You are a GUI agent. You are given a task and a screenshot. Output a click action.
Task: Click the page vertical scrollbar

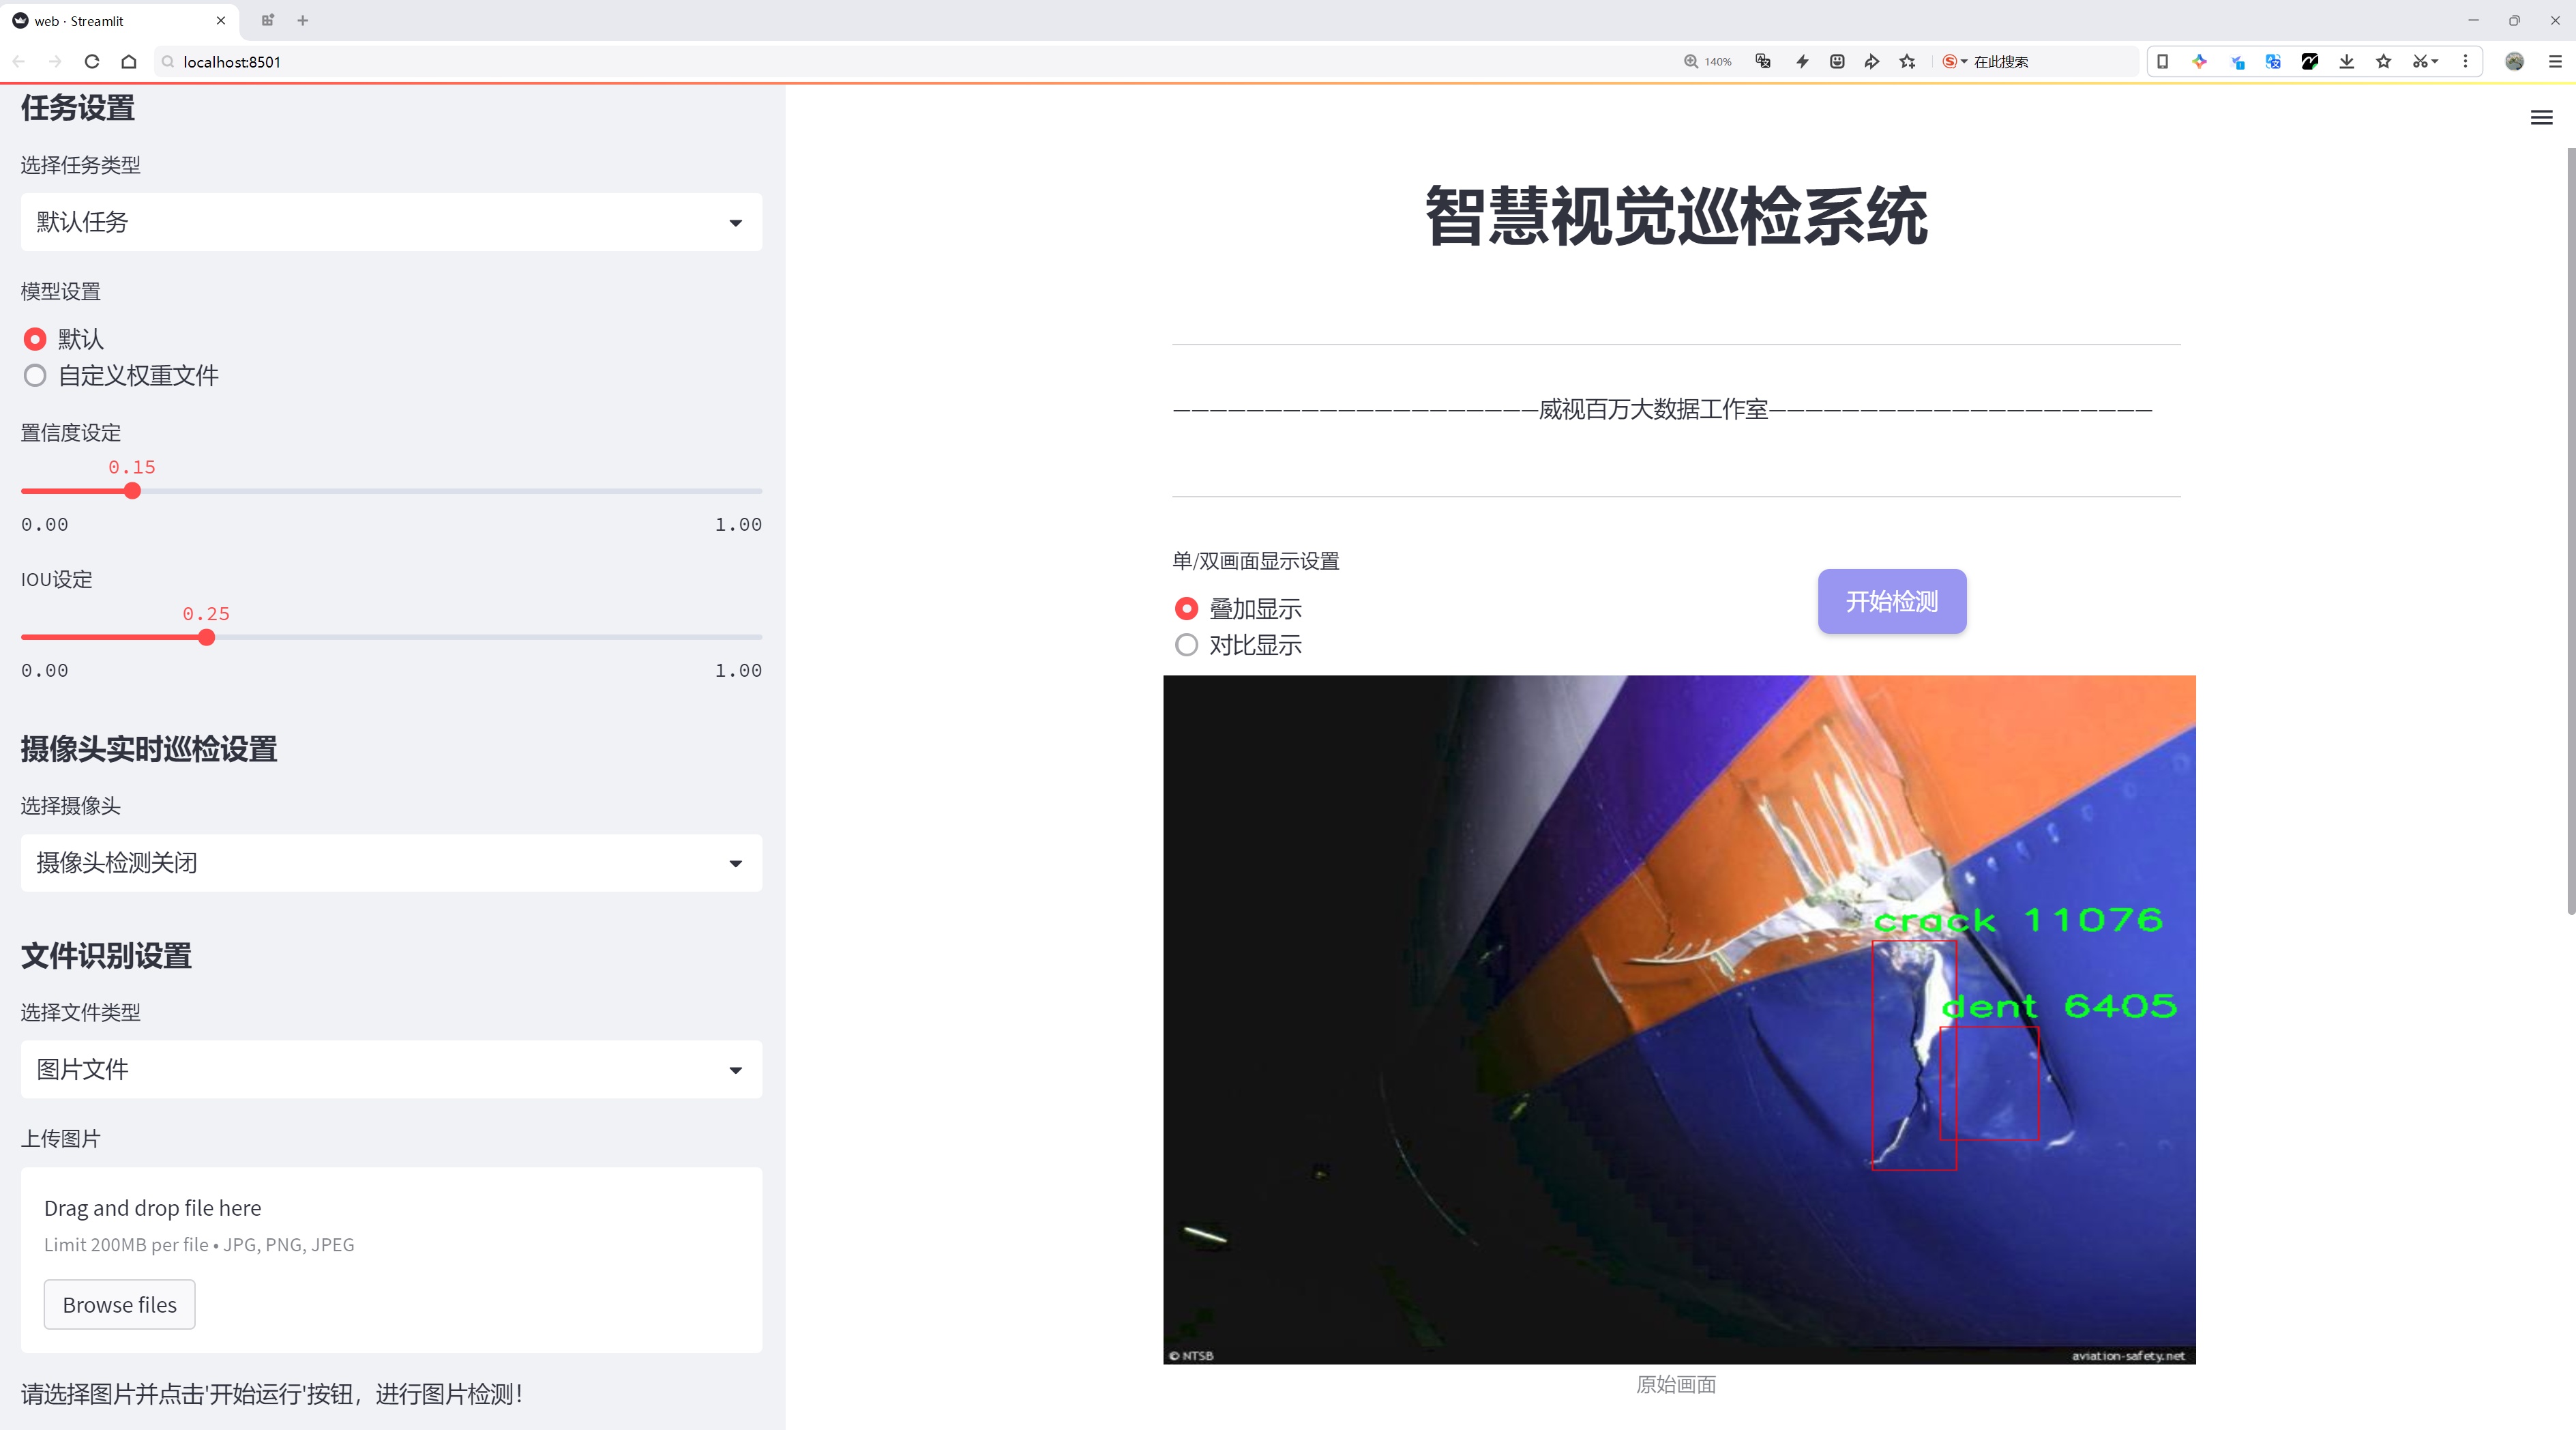coord(2570,530)
